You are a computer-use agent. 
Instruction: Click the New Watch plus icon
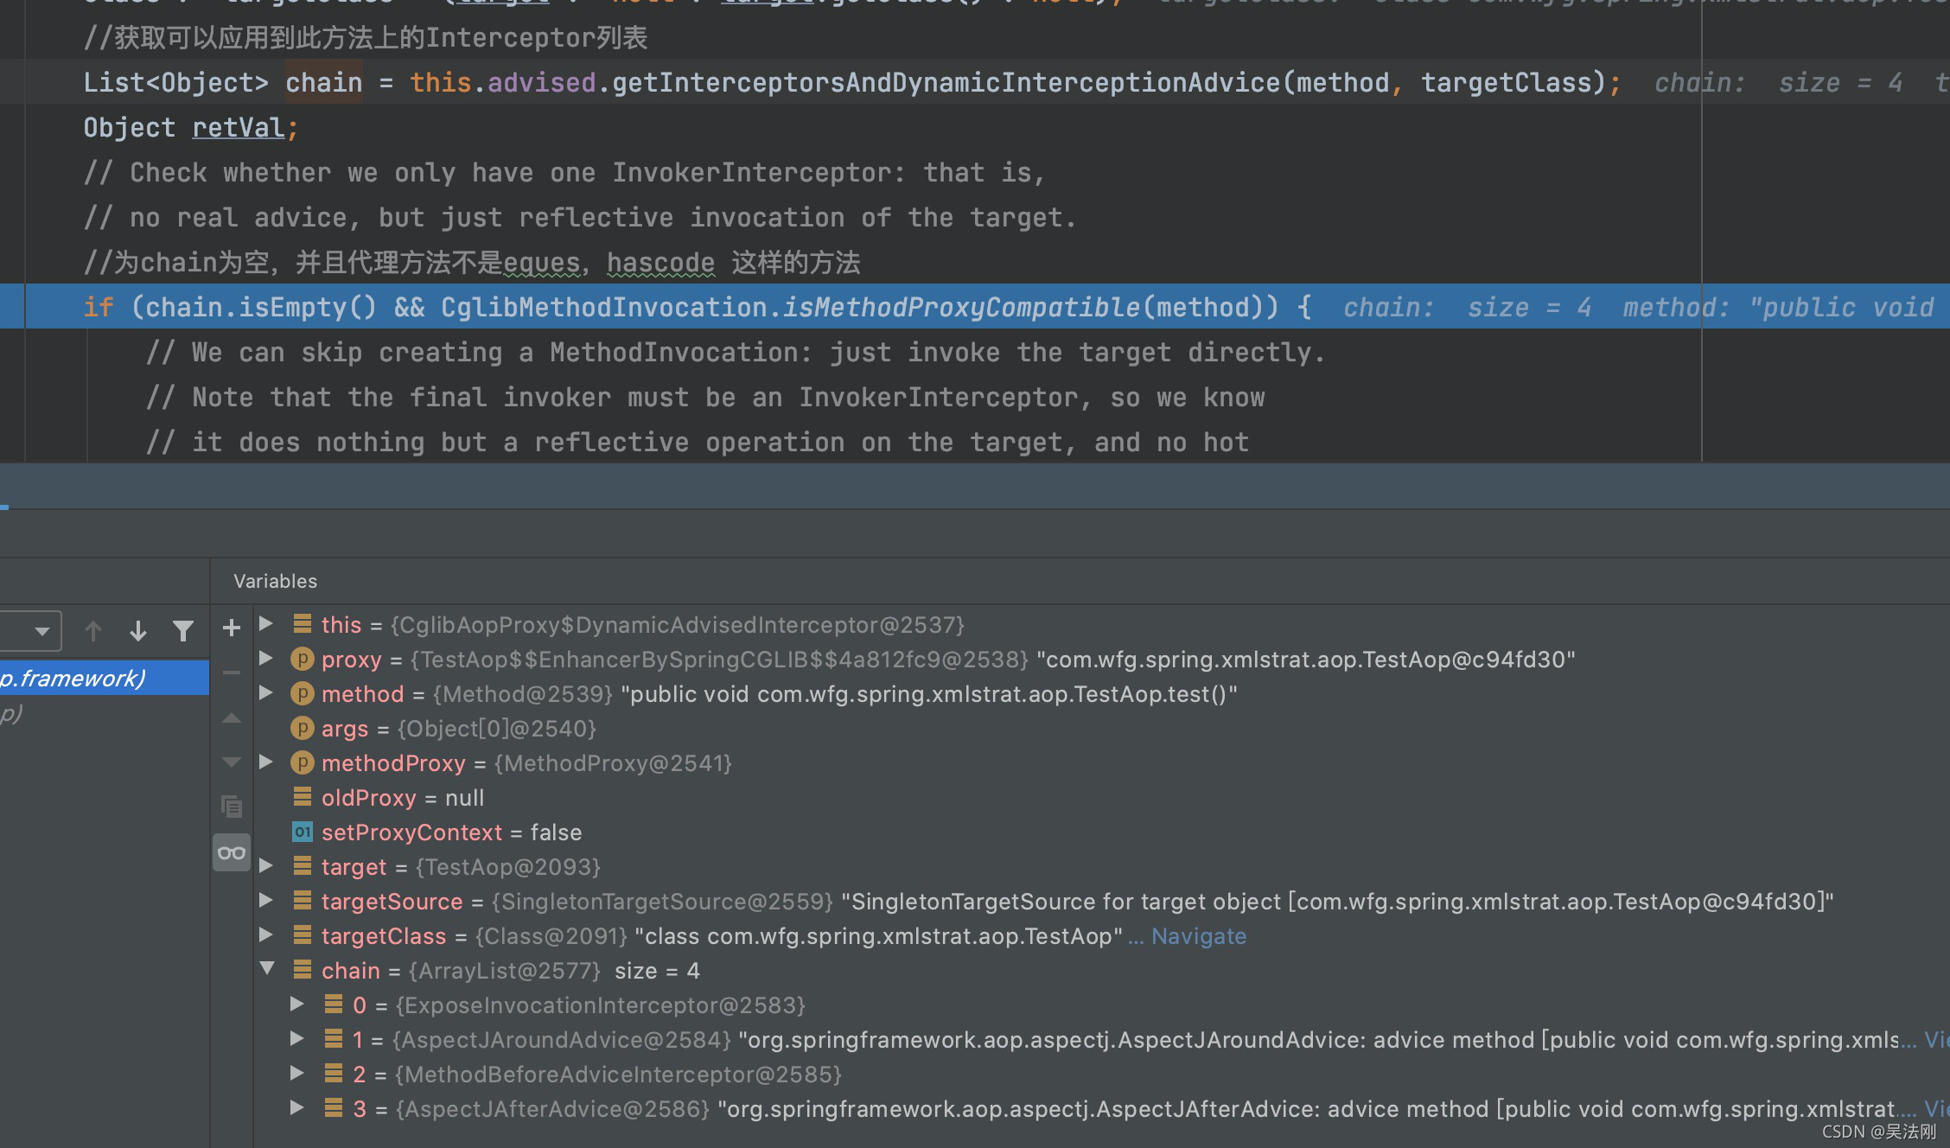pos(231,628)
